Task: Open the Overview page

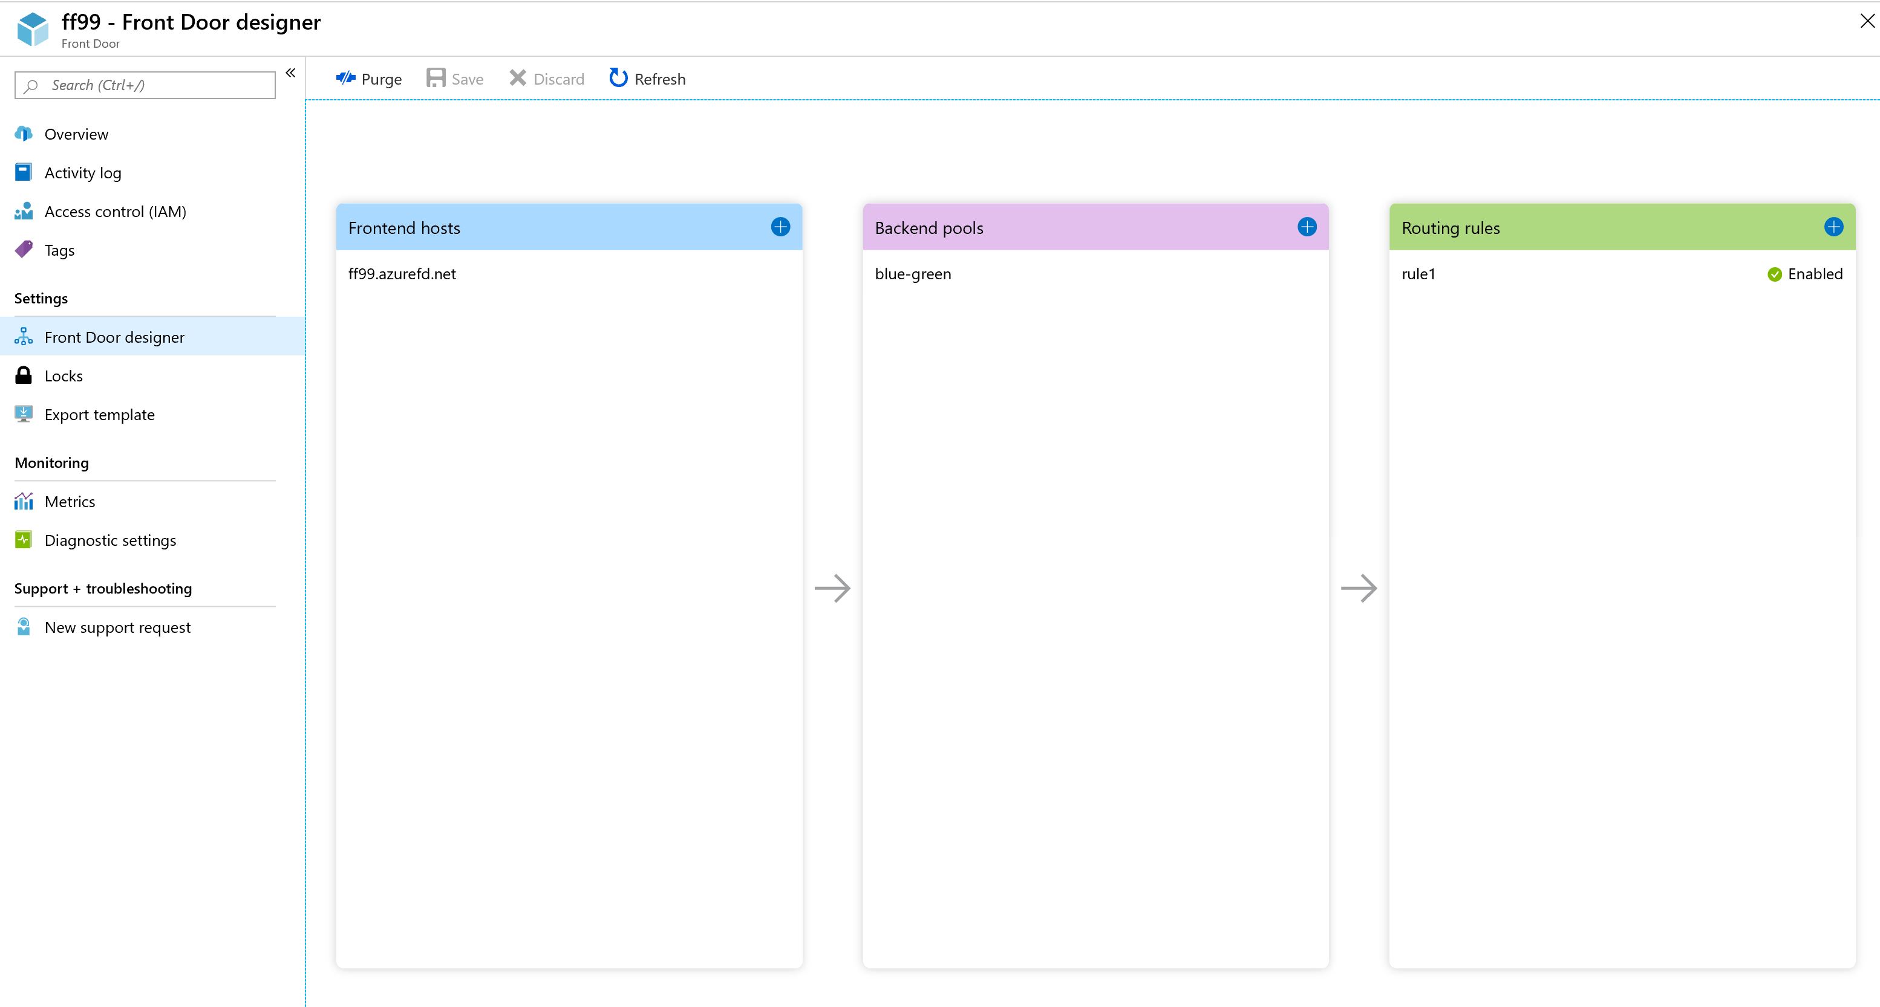Action: 76,134
